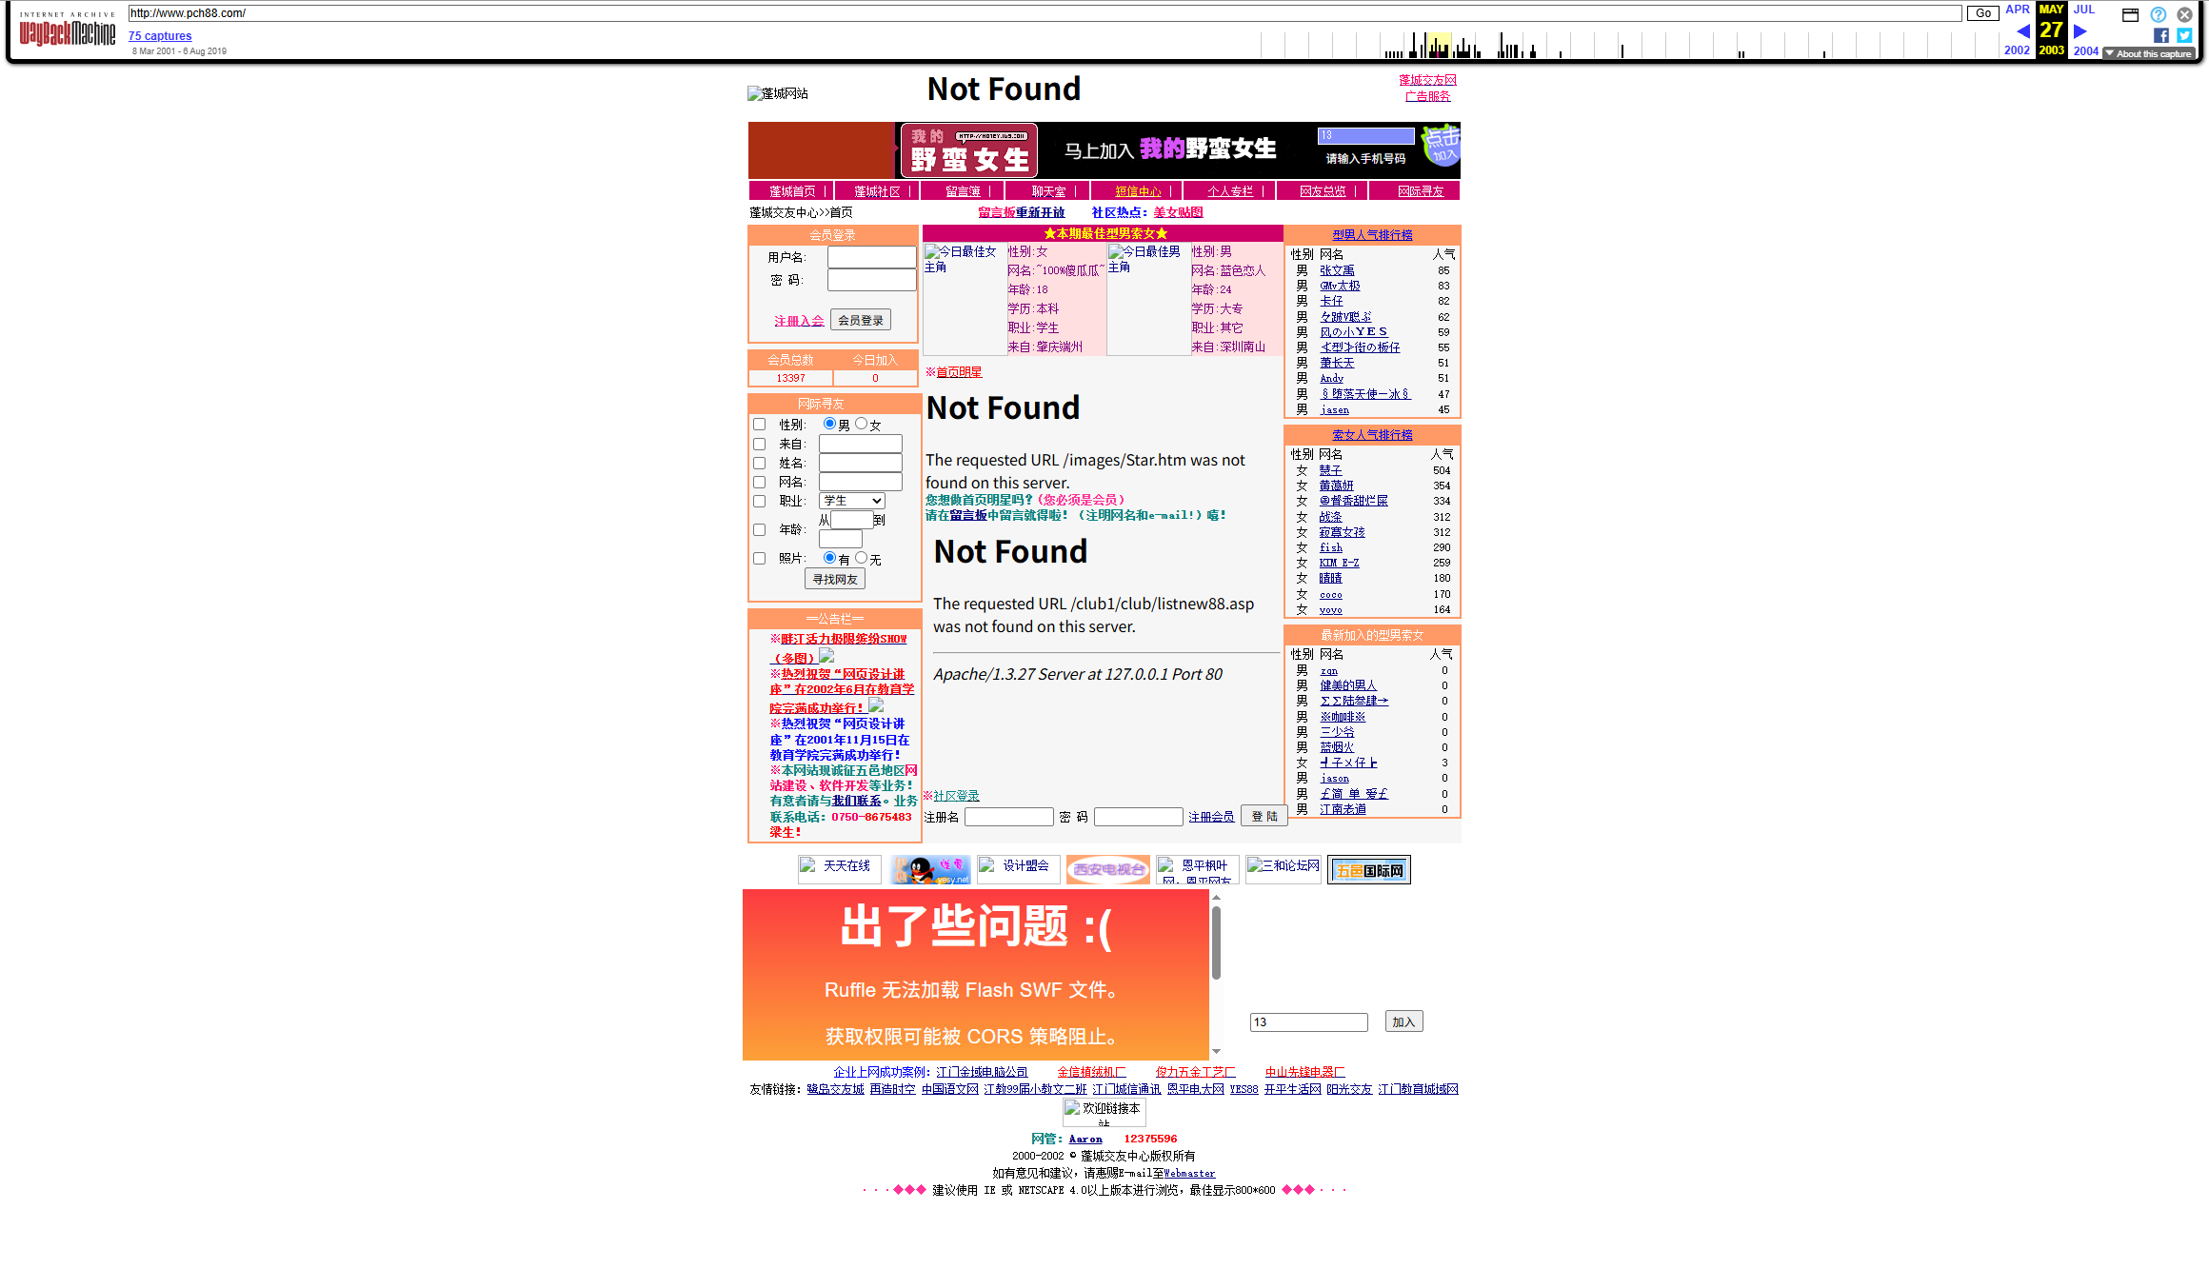Open 短信中心 nav tab

1138,191
